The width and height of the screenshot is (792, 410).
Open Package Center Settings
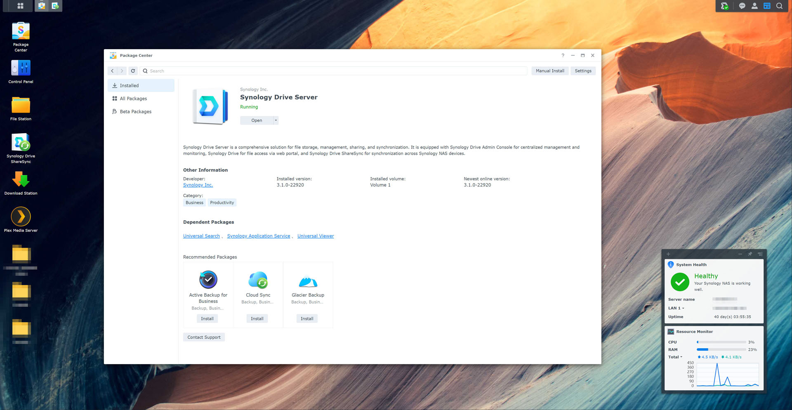click(x=583, y=71)
